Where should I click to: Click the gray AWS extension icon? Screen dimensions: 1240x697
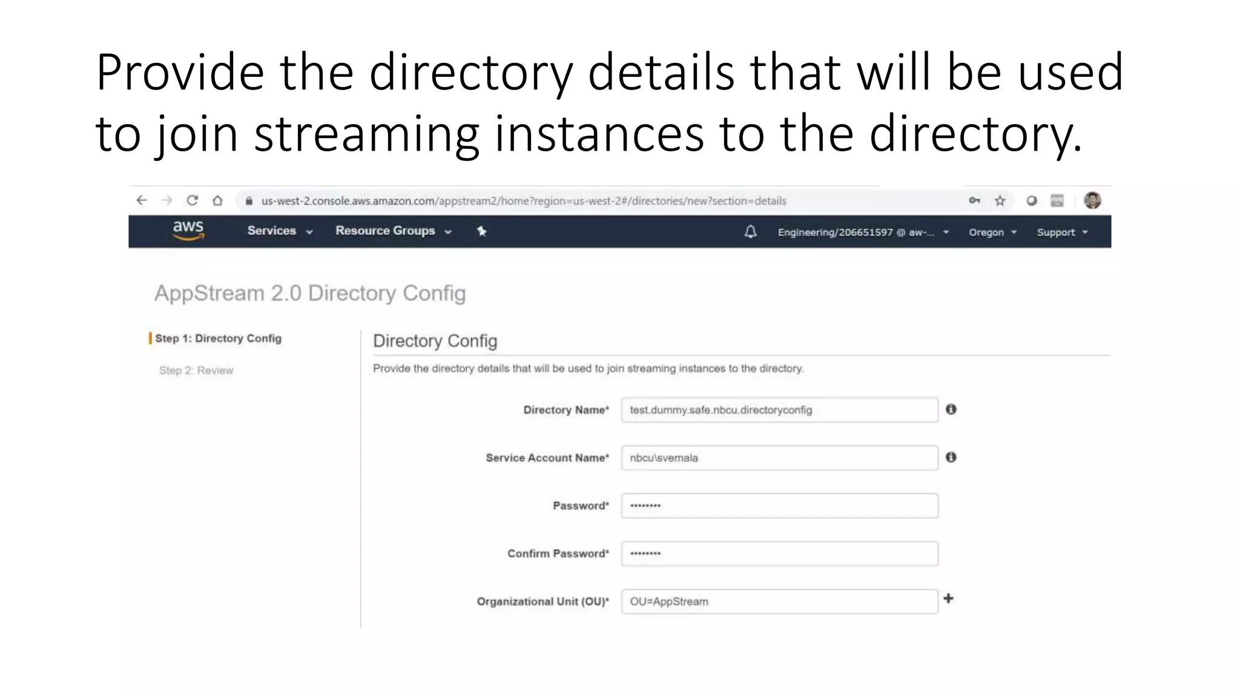point(1057,200)
